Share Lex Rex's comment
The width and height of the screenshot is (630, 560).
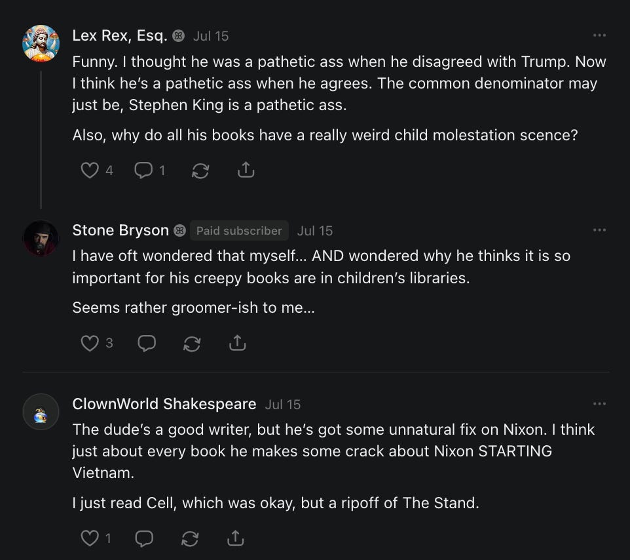coord(245,170)
